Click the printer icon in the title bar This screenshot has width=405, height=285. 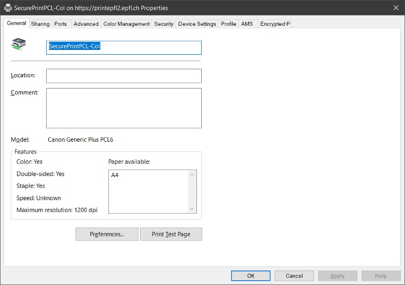point(8,8)
